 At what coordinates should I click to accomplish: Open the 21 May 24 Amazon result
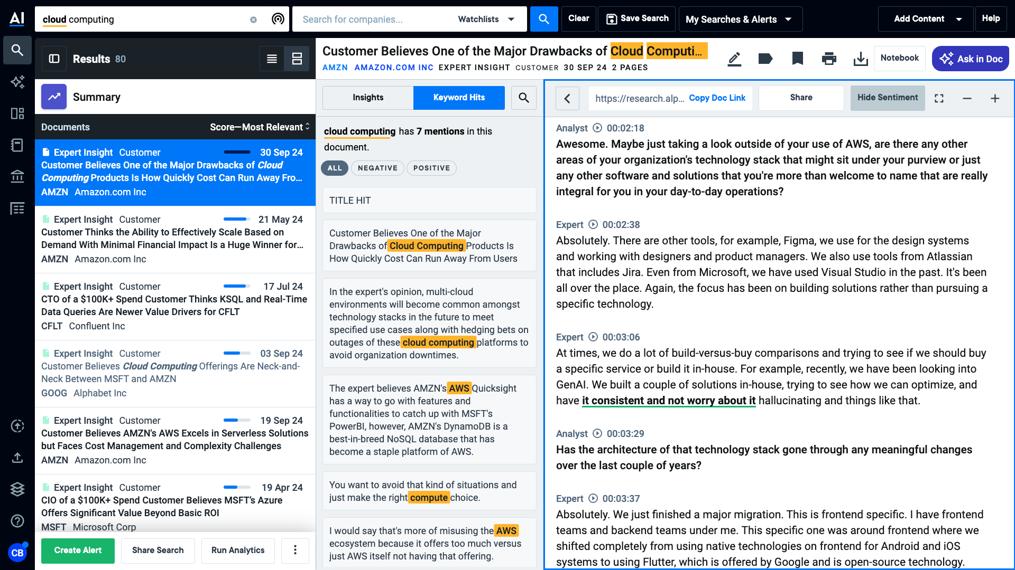[175, 239]
